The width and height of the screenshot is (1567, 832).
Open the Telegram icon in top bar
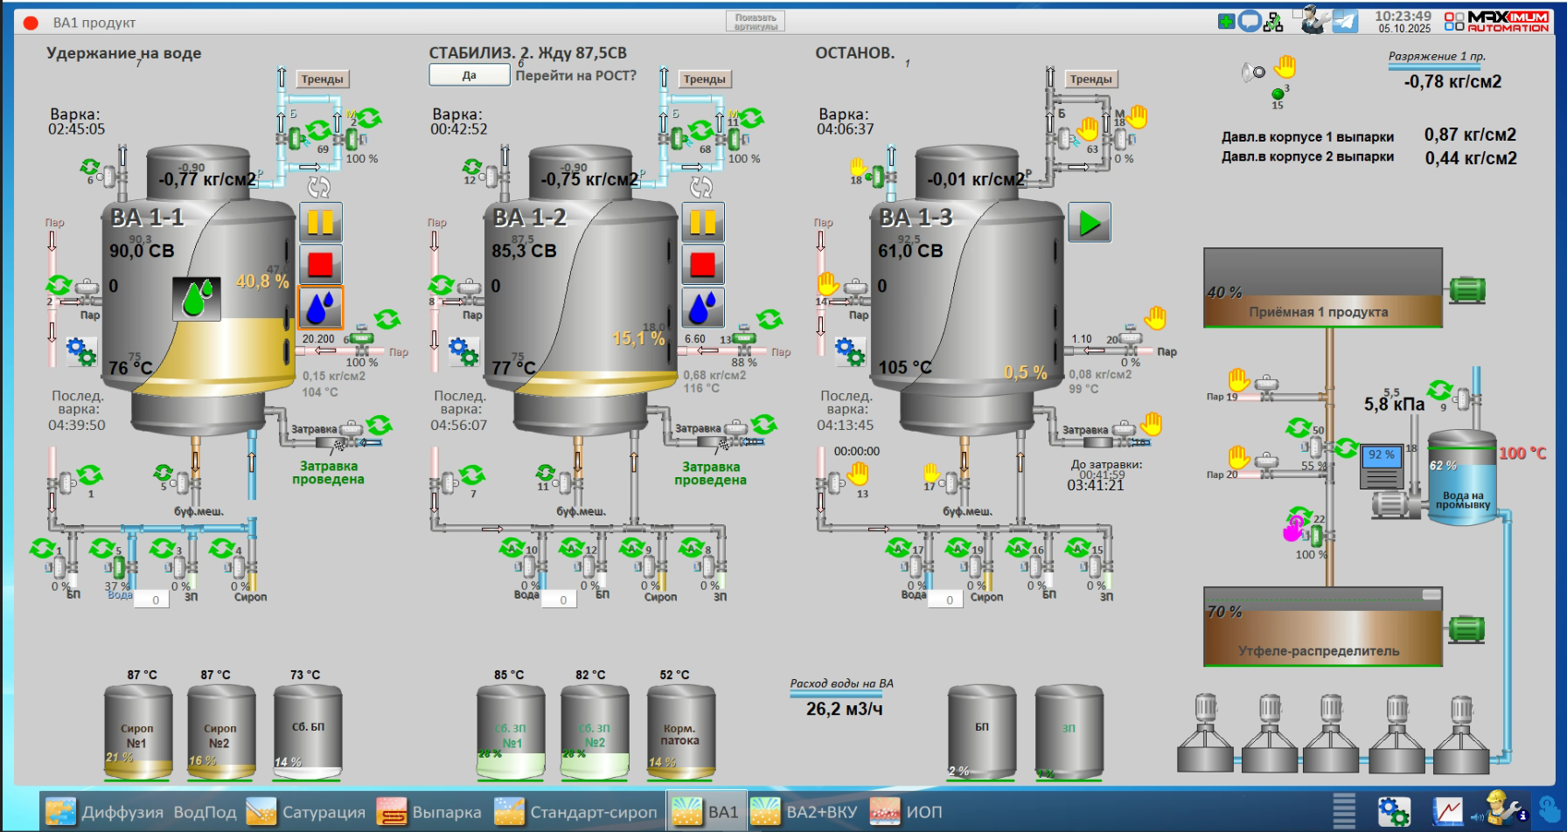pyautogui.click(x=1345, y=22)
